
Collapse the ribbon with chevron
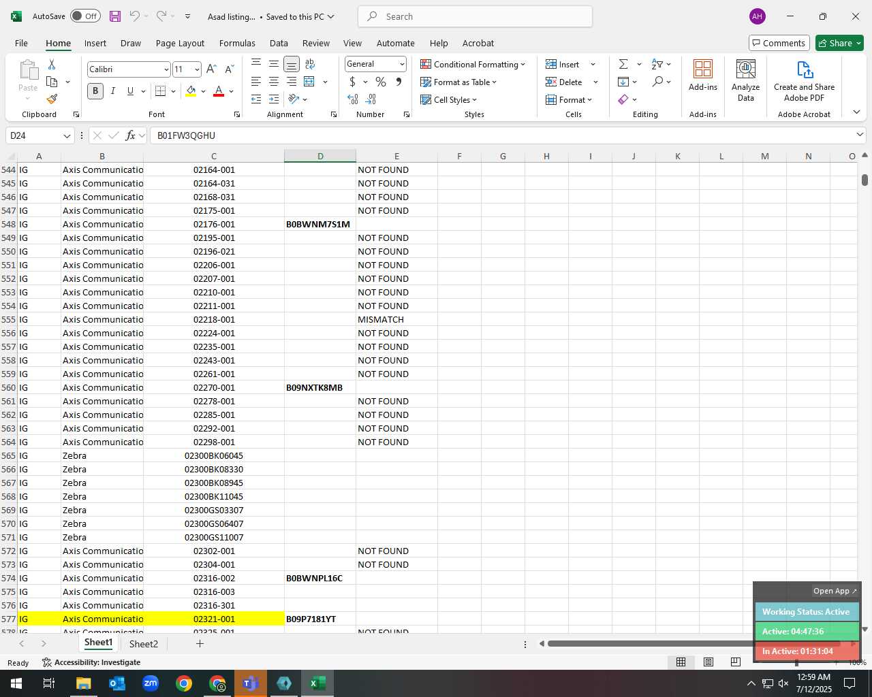coord(856,112)
